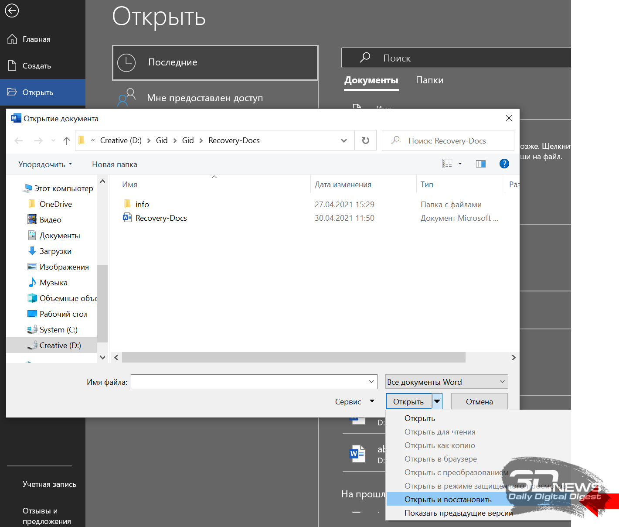619x527 pixels.
Task: Open the info folder
Action: tap(142, 205)
